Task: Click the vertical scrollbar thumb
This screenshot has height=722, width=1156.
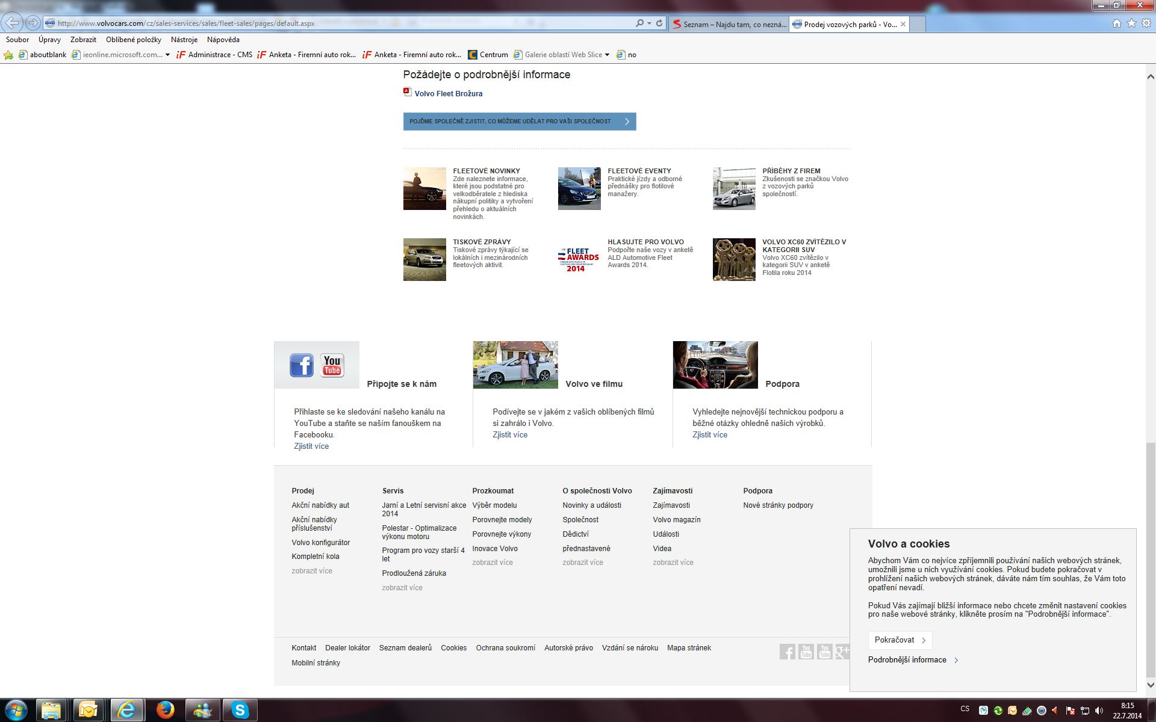Action: click(1151, 560)
